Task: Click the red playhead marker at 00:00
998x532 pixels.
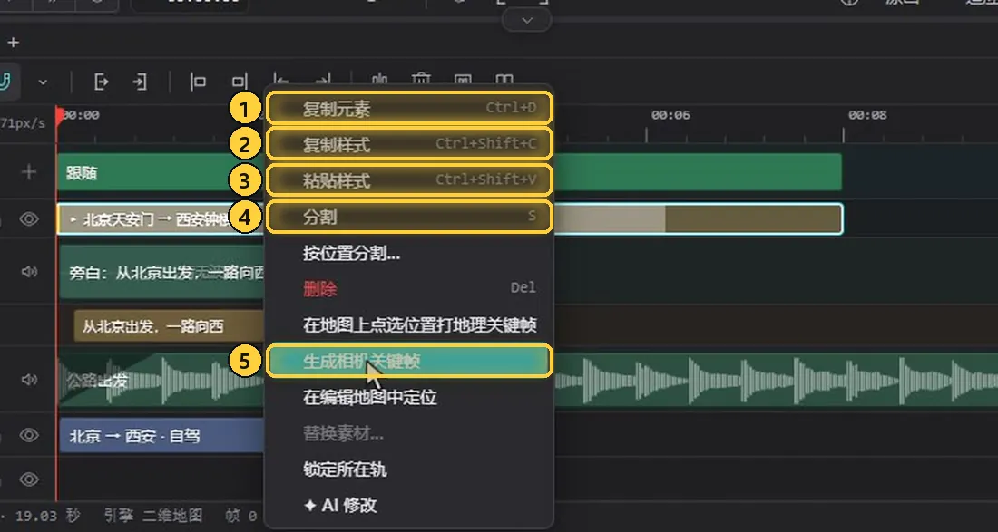Action: pos(60,115)
